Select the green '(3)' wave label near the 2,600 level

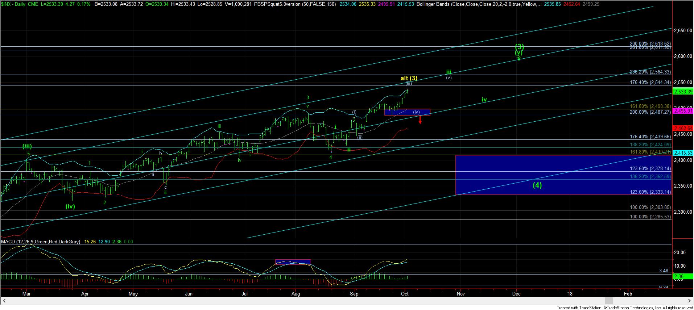pos(520,47)
